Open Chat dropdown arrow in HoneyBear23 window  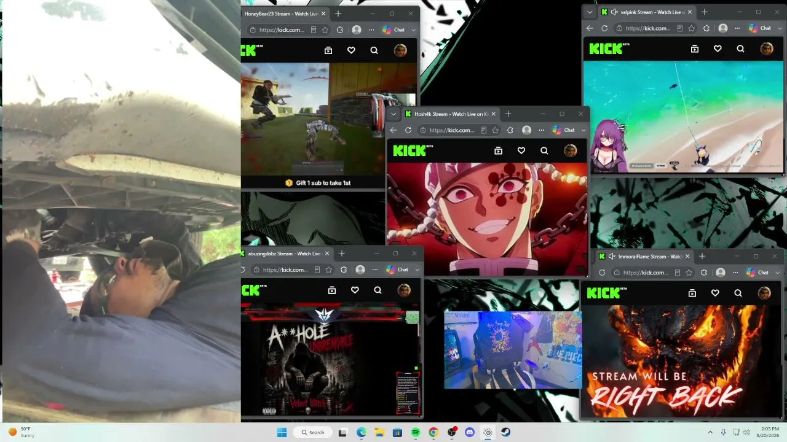pyautogui.click(x=413, y=29)
